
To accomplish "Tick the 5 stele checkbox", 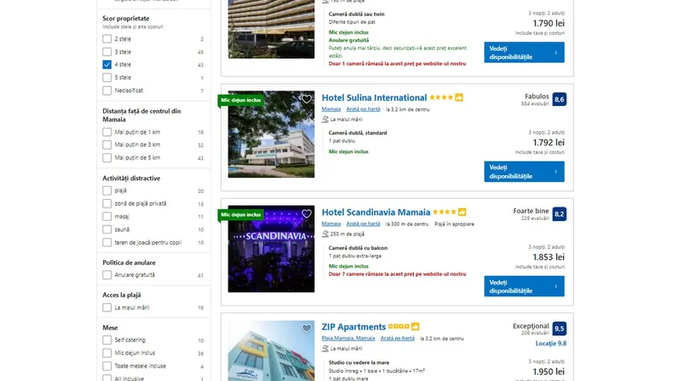I will point(107,78).
